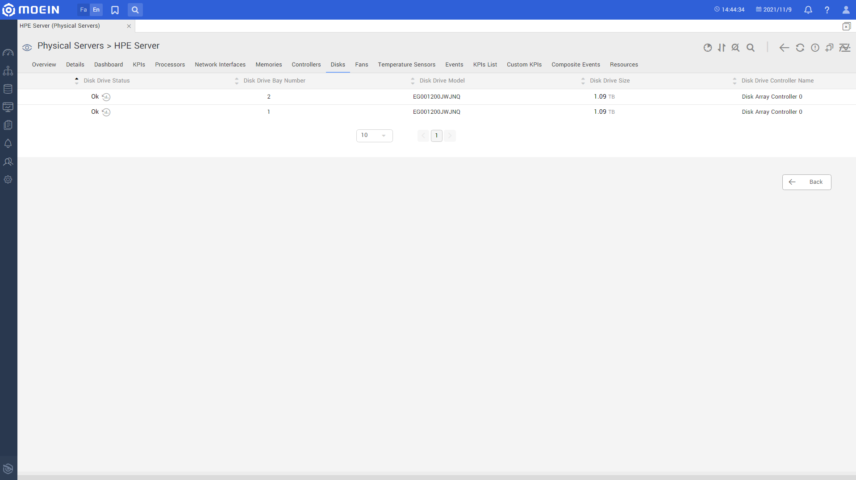Switch language to Fa

84,9
